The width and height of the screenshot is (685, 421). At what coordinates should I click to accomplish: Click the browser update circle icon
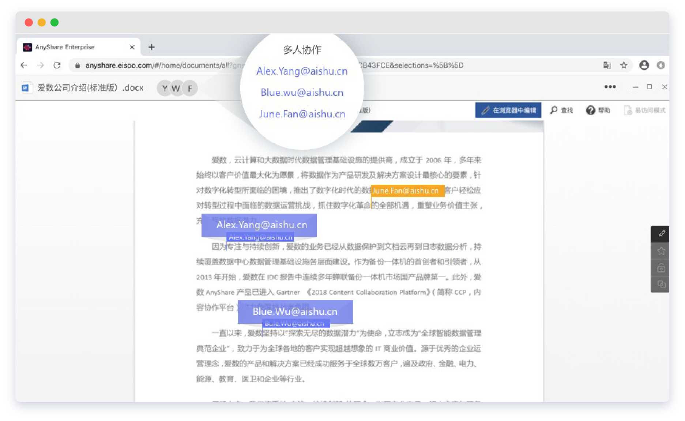[660, 65]
